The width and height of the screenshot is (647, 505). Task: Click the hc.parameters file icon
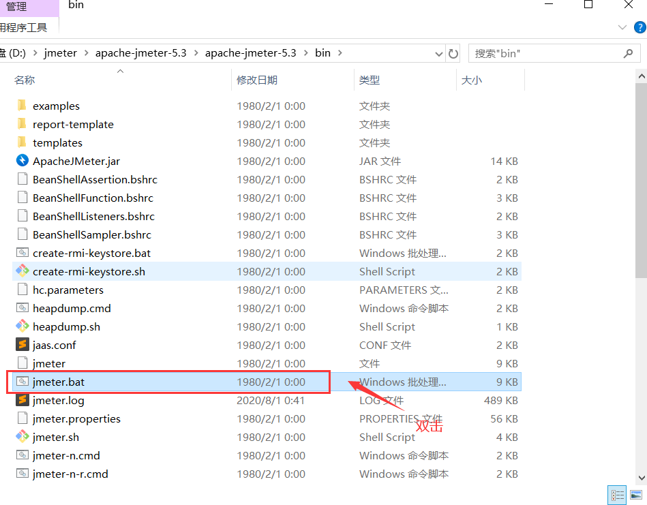[22, 290]
